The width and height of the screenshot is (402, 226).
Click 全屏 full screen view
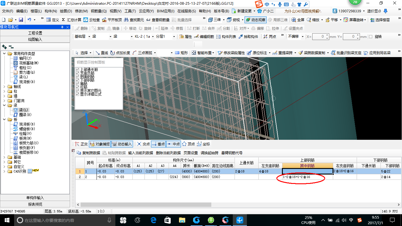point(298,20)
